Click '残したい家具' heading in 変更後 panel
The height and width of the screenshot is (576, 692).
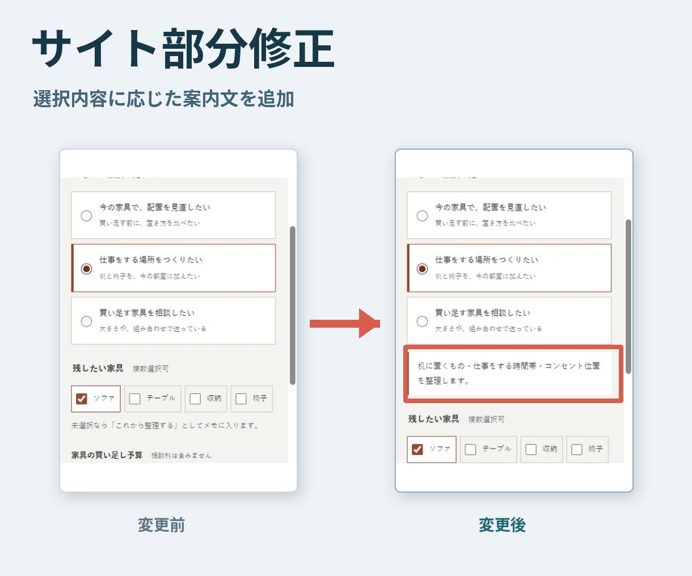(433, 419)
